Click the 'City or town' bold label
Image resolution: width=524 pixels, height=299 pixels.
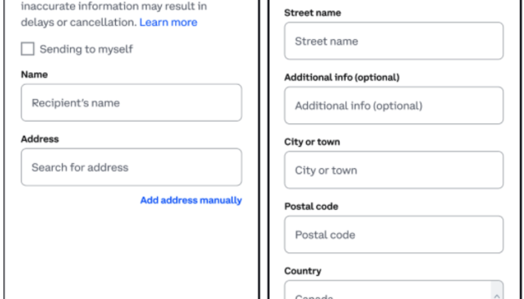coord(312,142)
